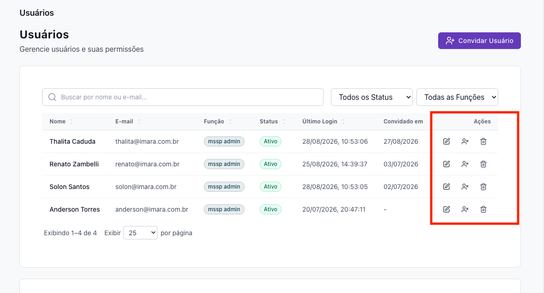This screenshot has height=293, width=544.
Task: Edit user Solon Santos
Action: click(446, 187)
